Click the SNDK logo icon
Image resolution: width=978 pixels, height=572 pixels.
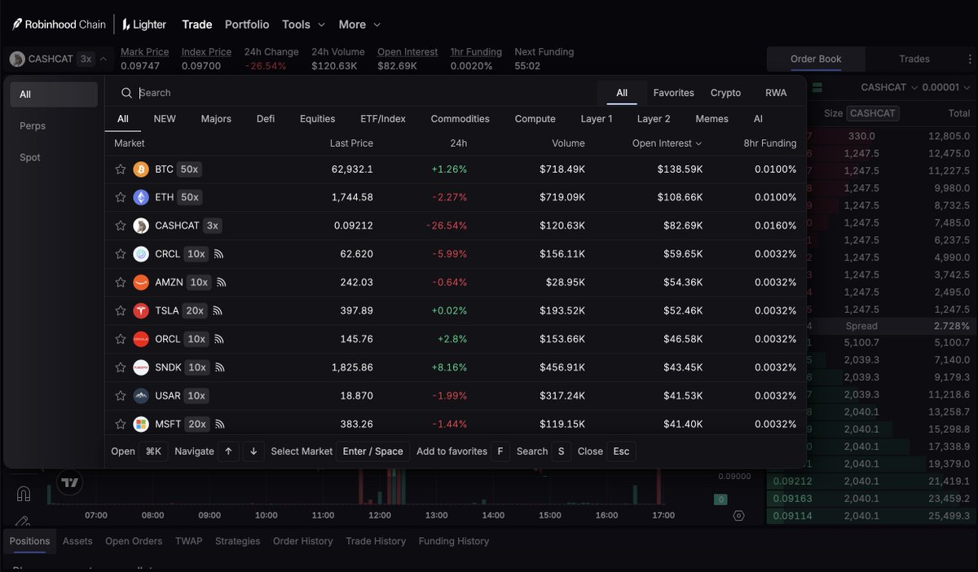pyautogui.click(x=141, y=367)
